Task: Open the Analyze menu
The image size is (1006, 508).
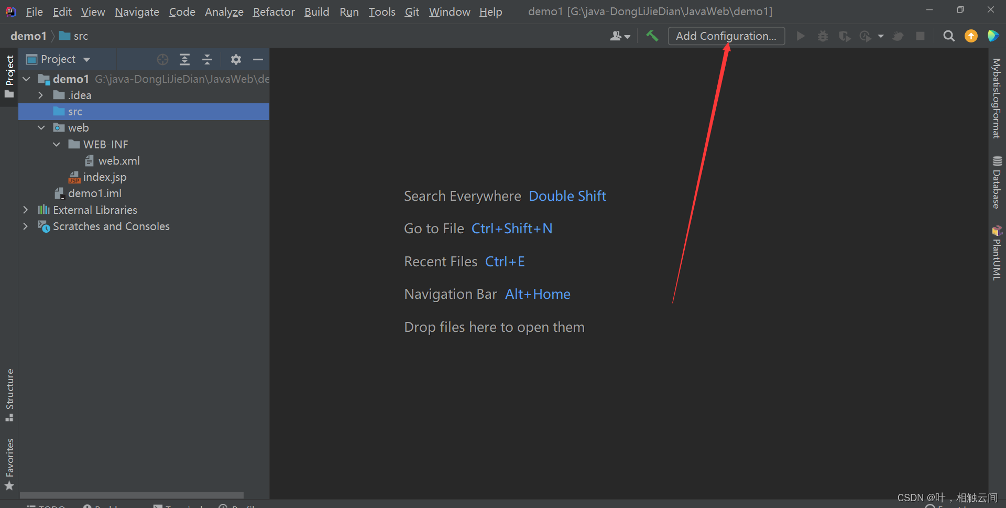Action: point(224,12)
